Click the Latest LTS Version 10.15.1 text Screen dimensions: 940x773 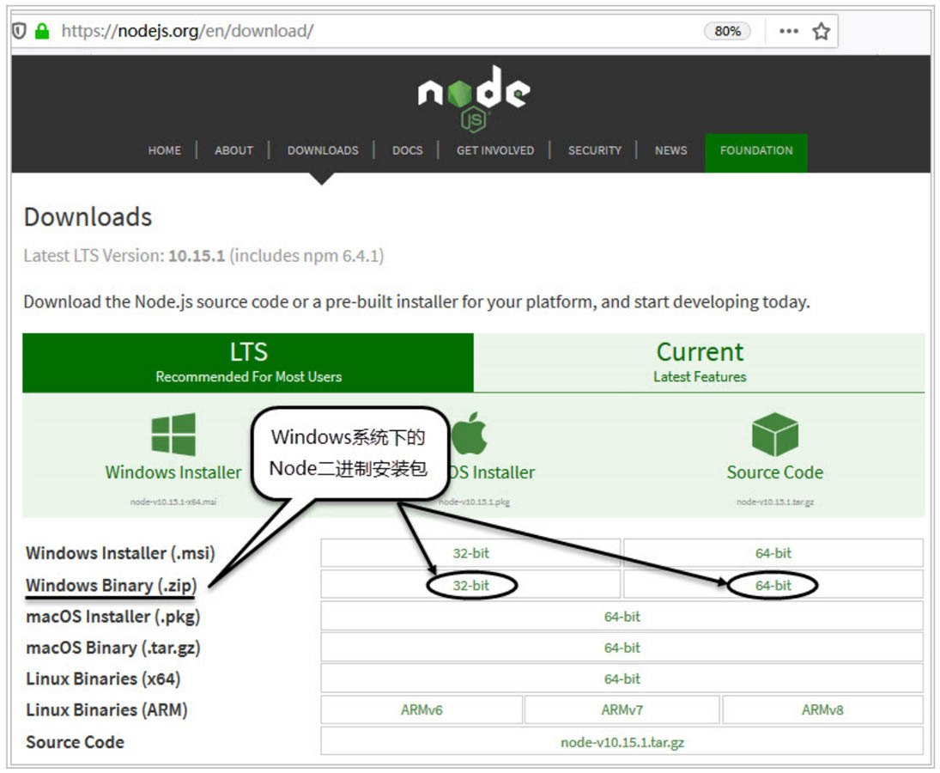(x=203, y=256)
